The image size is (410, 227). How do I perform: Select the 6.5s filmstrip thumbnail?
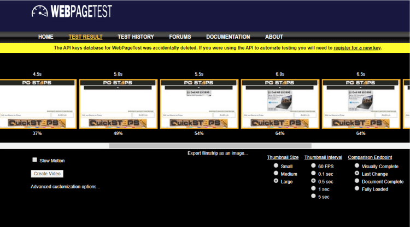click(x=361, y=104)
